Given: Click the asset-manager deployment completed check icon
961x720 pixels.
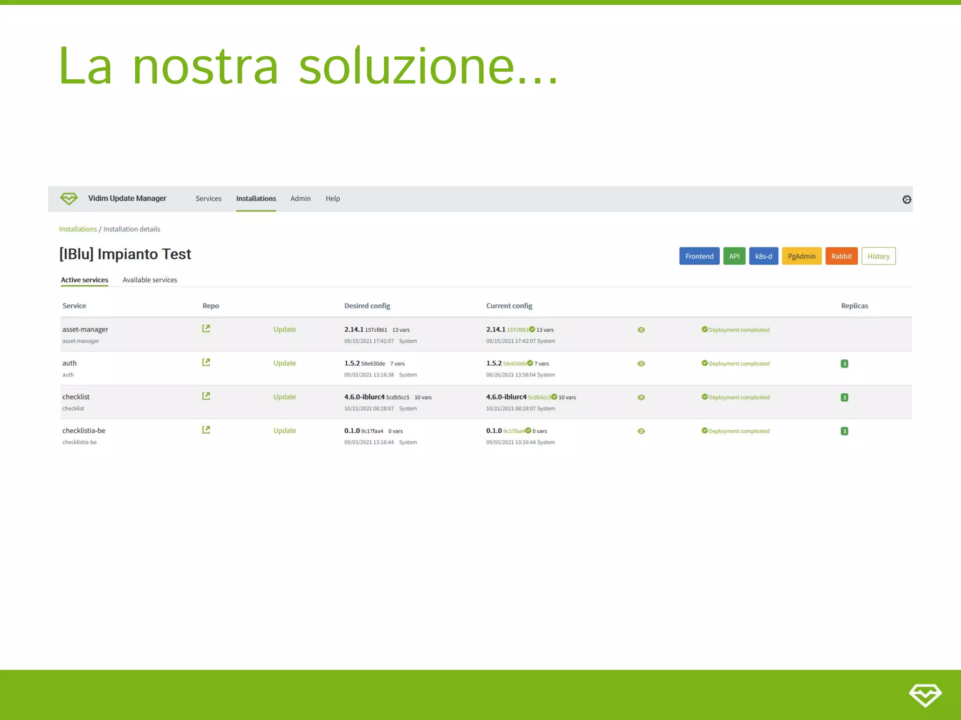Looking at the screenshot, I should 704,330.
